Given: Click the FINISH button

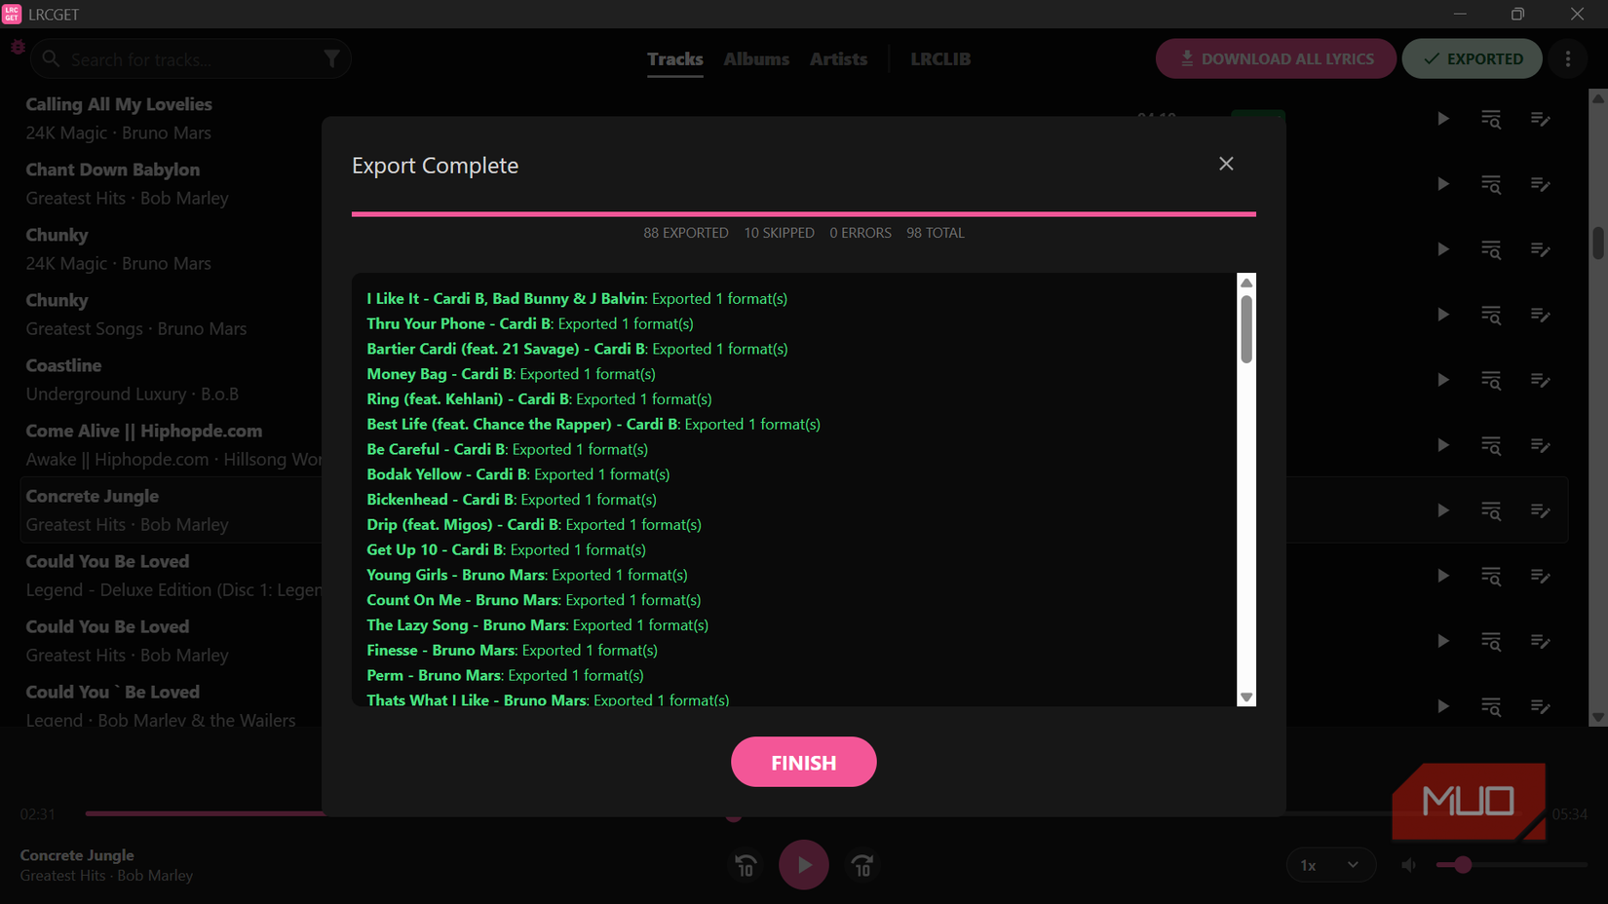Looking at the screenshot, I should click(x=803, y=762).
